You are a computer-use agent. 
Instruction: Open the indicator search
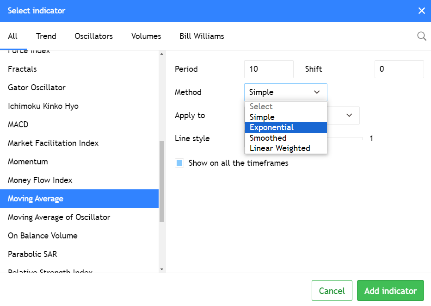[421, 36]
